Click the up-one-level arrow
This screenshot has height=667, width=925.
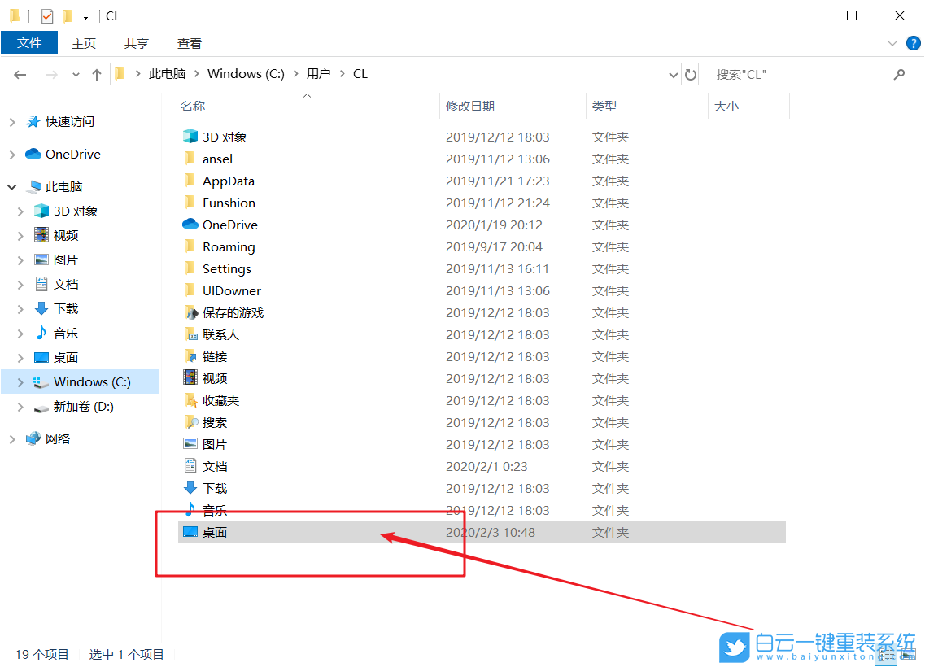[x=96, y=74]
